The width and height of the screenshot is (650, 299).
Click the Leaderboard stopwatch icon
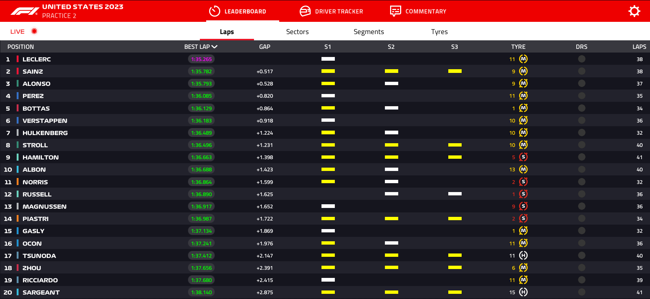click(x=215, y=11)
